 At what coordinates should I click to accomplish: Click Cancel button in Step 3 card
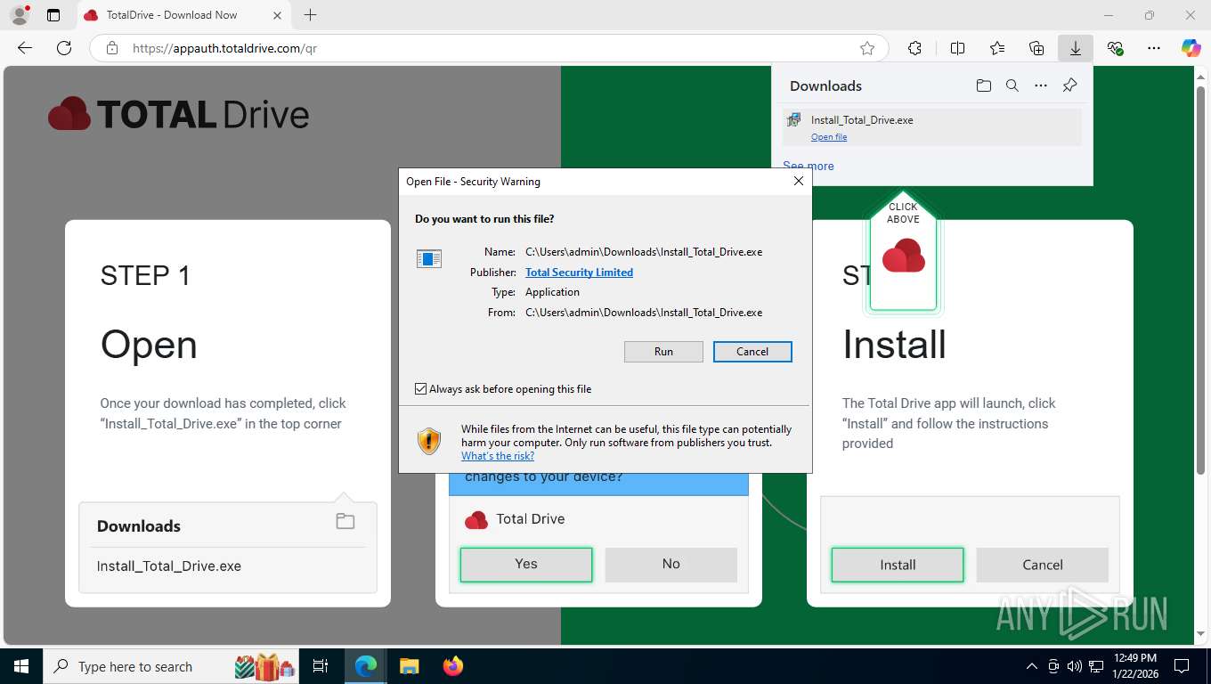pyautogui.click(x=1043, y=565)
